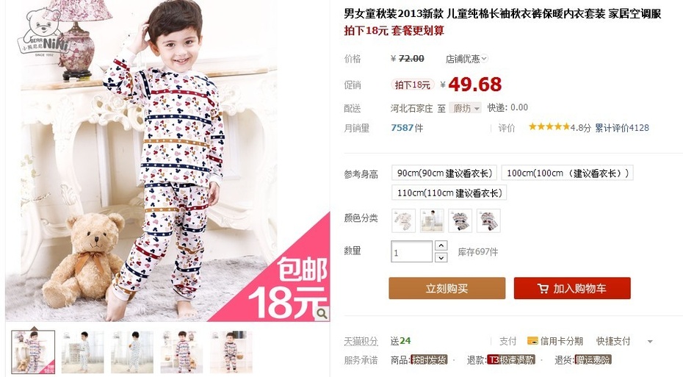The height and width of the screenshot is (377, 683).
Task: Select size 110cm option
Action: pyautogui.click(x=449, y=193)
